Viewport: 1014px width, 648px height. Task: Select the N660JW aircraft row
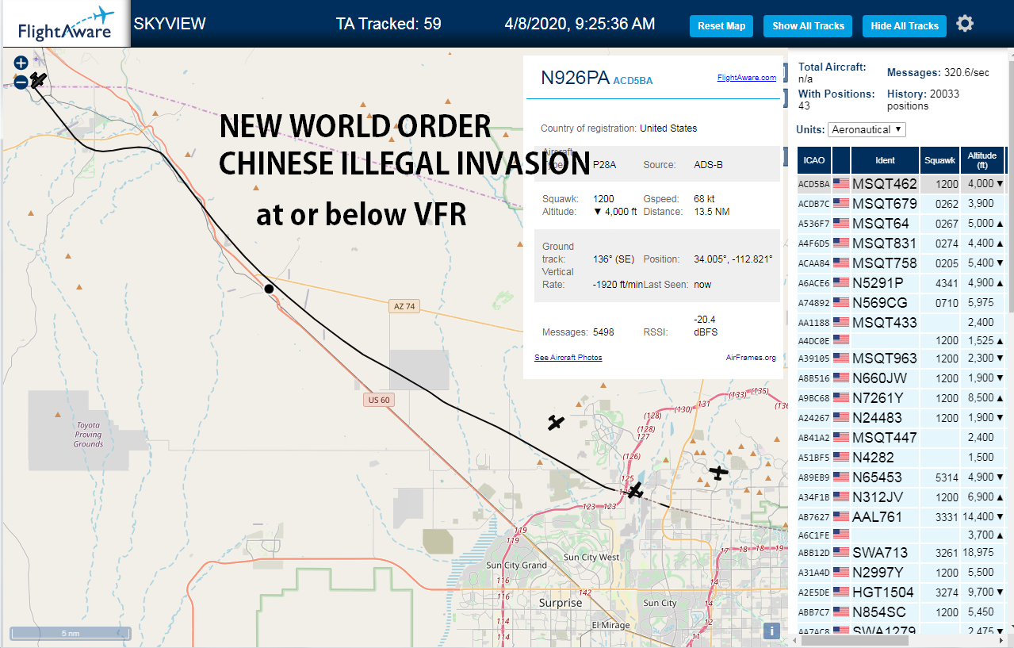point(901,378)
